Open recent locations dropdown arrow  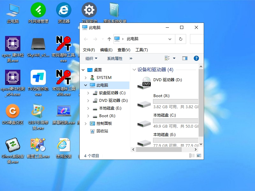point(103,39)
